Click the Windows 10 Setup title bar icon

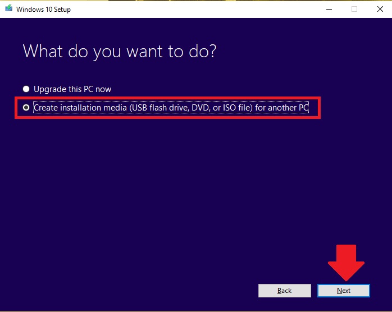9,8
